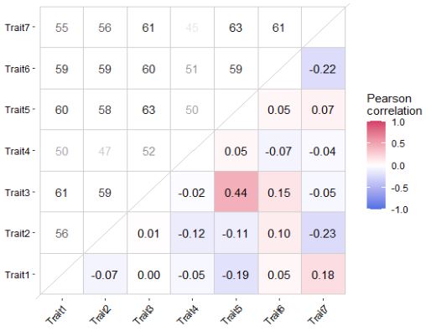Click the Pearson correlation legend title

[x=394, y=105]
